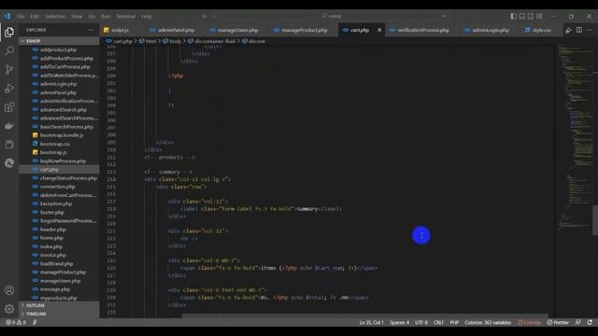Open the Edit menu

[35, 17]
